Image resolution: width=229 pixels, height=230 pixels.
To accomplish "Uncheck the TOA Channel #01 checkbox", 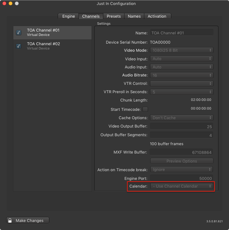I will point(19,33).
